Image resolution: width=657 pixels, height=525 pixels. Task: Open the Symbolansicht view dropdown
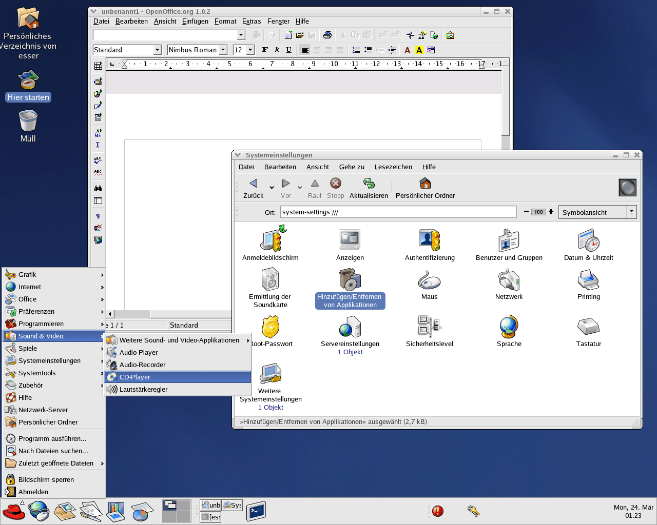[632, 212]
